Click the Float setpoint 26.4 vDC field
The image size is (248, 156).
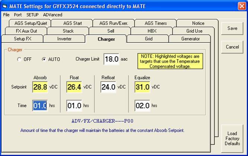pyautogui.click(x=74, y=87)
